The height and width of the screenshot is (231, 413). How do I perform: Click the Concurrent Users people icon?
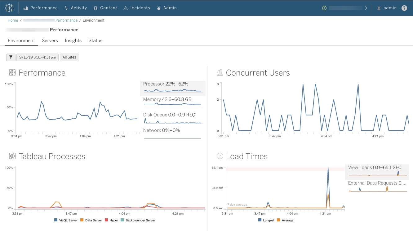(x=220, y=72)
